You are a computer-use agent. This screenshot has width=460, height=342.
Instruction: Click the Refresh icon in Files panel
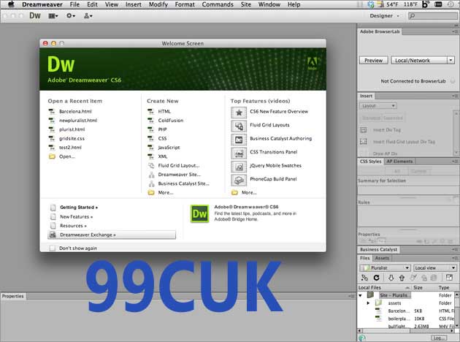pos(377,278)
